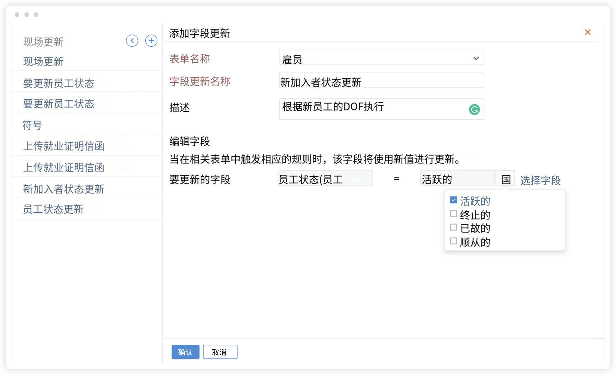Image resolution: width=616 pixels, height=375 pixels.
Task: Click the 选择字段 link
Action: point(540,180)
